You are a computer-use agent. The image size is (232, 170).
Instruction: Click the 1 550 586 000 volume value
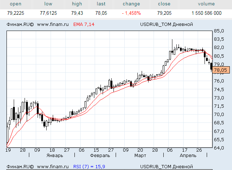tap(206, 13)
